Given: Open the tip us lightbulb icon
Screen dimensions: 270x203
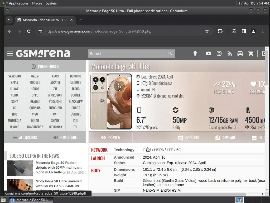Looking at the screenshot, I should [x=195, y=53].
